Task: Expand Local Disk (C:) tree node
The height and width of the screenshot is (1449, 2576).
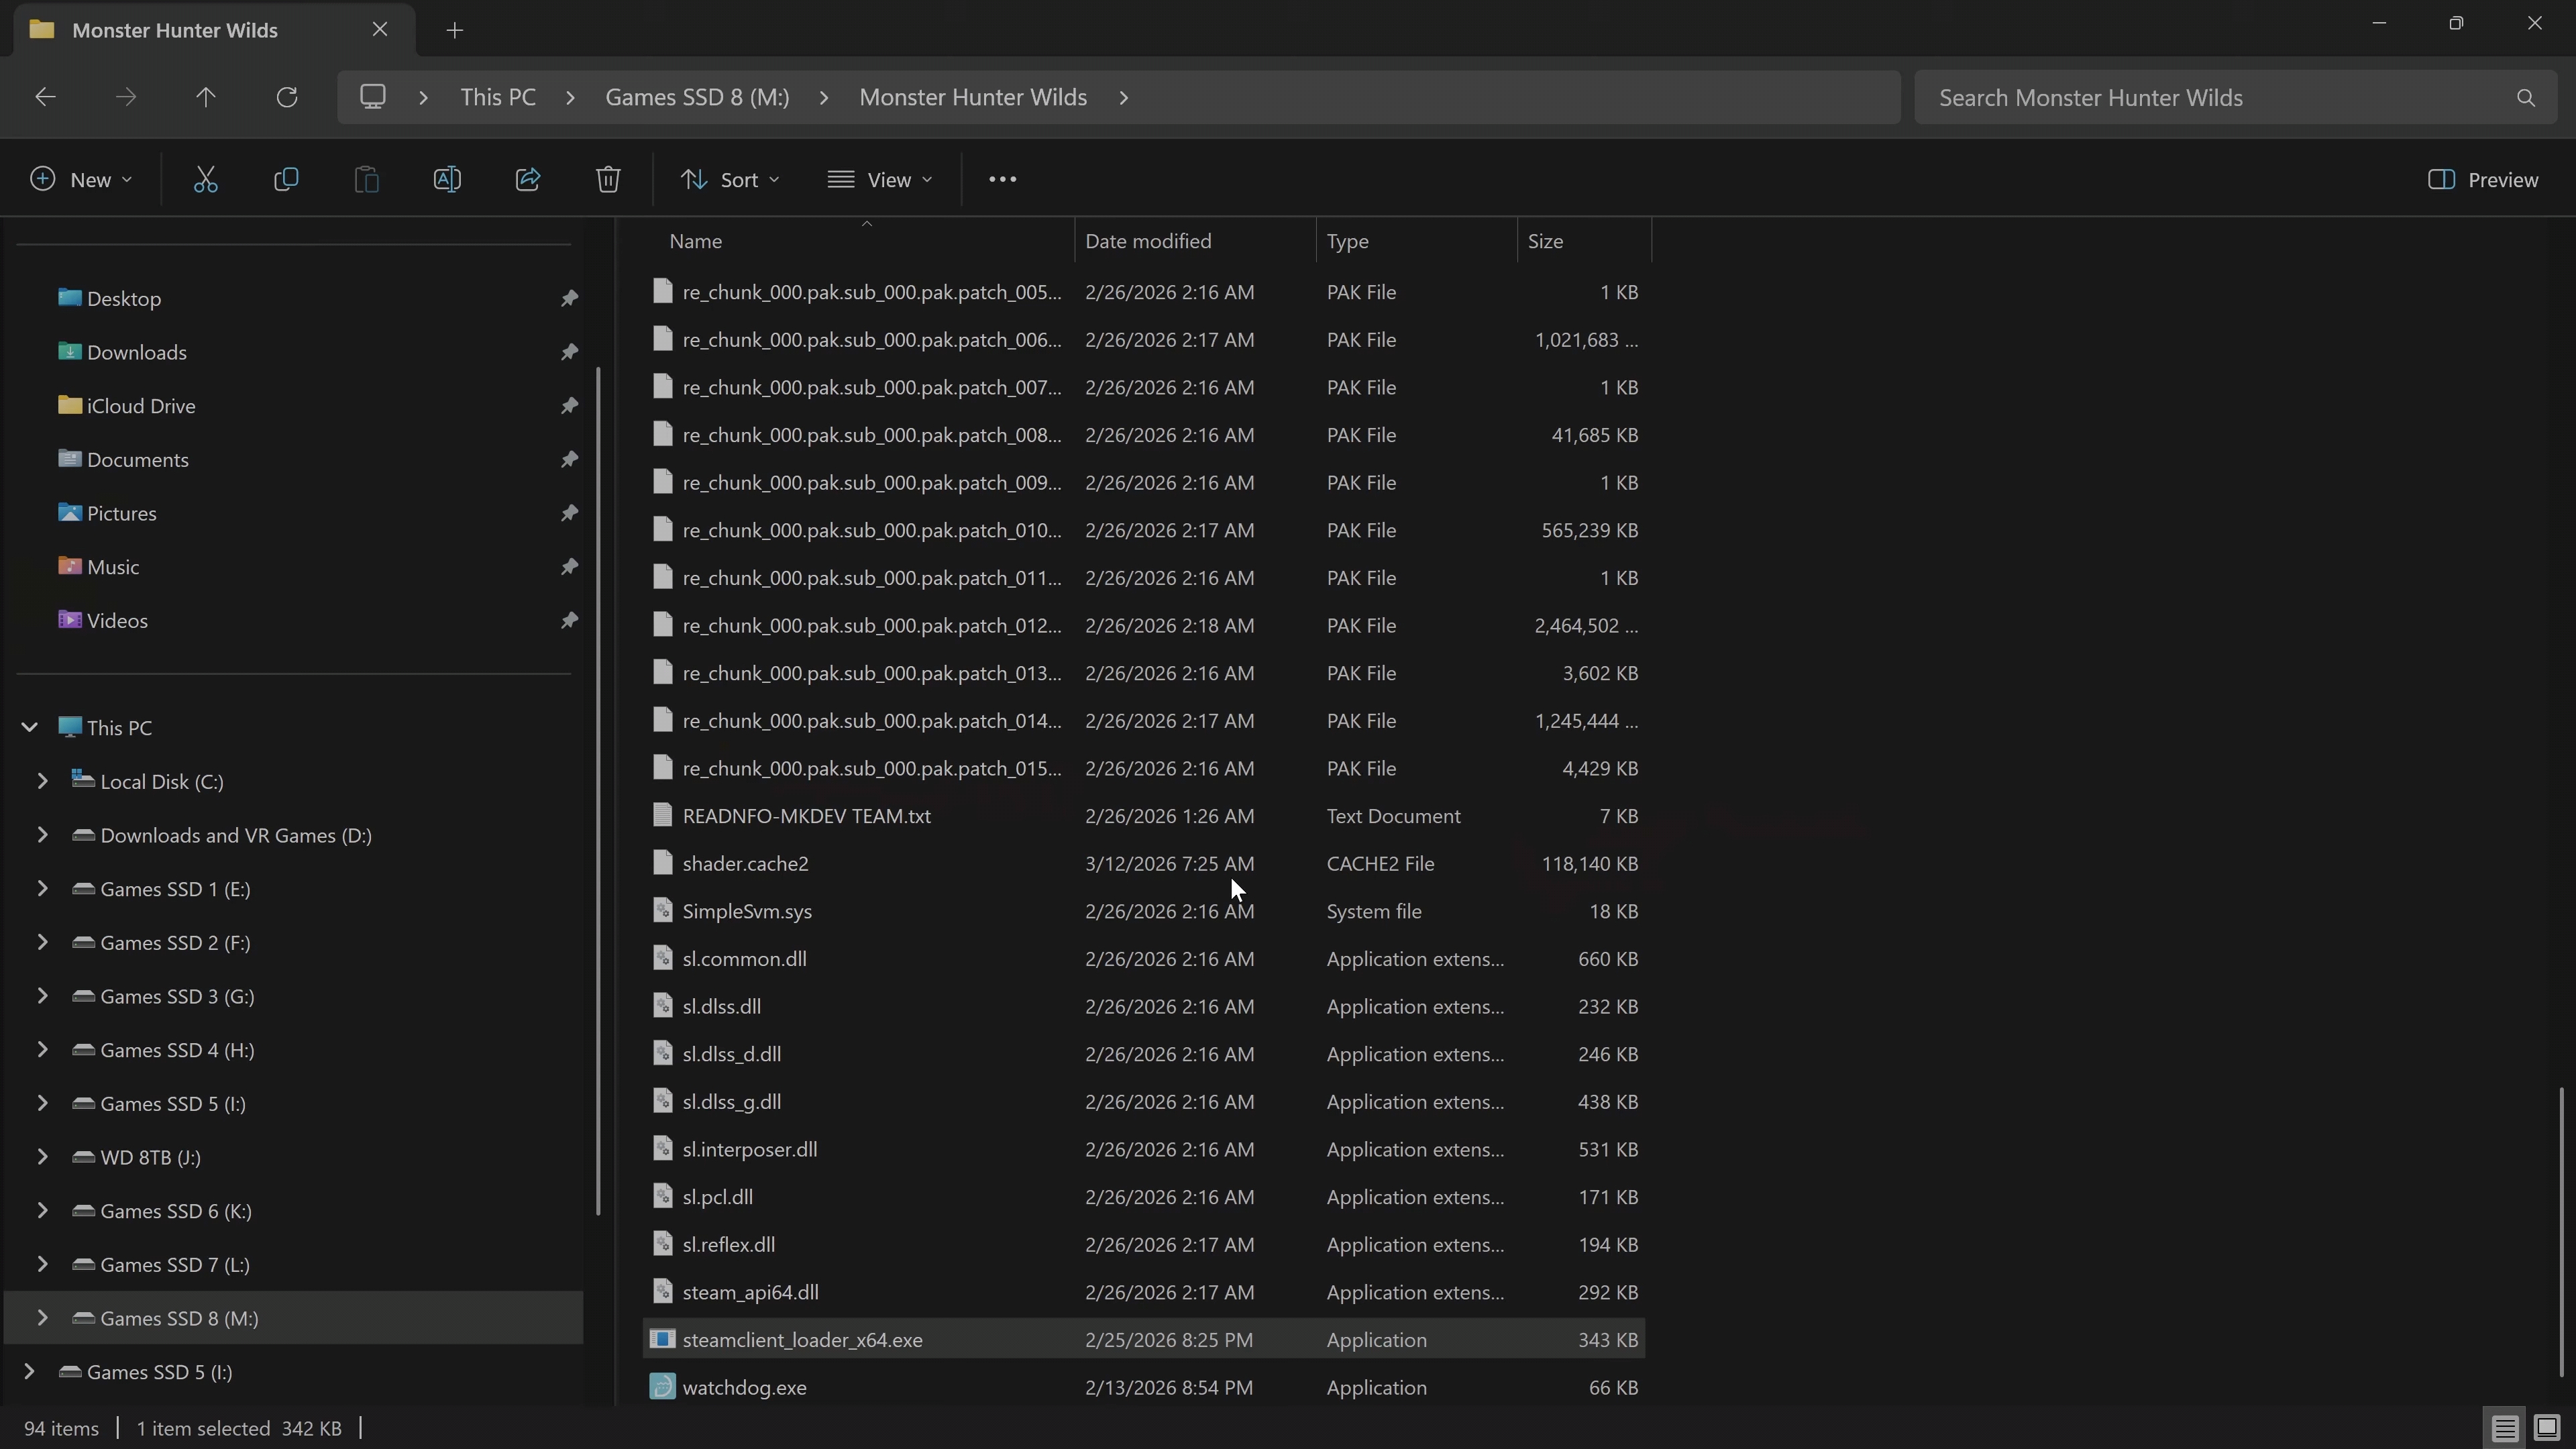Action: 42,781
